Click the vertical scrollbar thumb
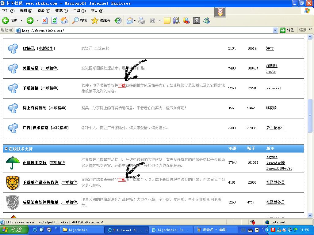 pyautogui.click(x=310, y=115)
